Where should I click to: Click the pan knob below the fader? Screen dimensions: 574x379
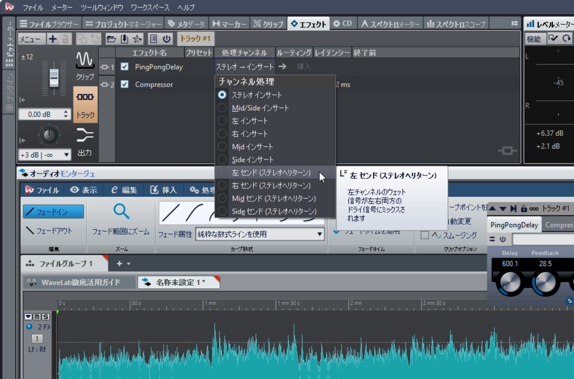[48, 135]
